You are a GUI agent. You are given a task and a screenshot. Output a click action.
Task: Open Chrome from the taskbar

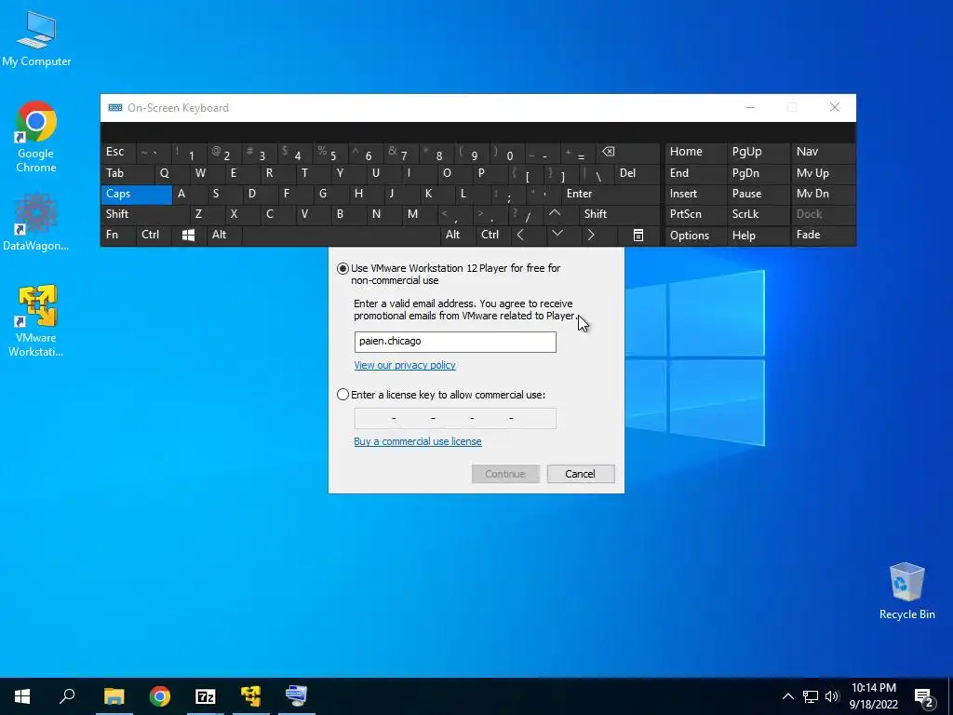tap(160, 696)
